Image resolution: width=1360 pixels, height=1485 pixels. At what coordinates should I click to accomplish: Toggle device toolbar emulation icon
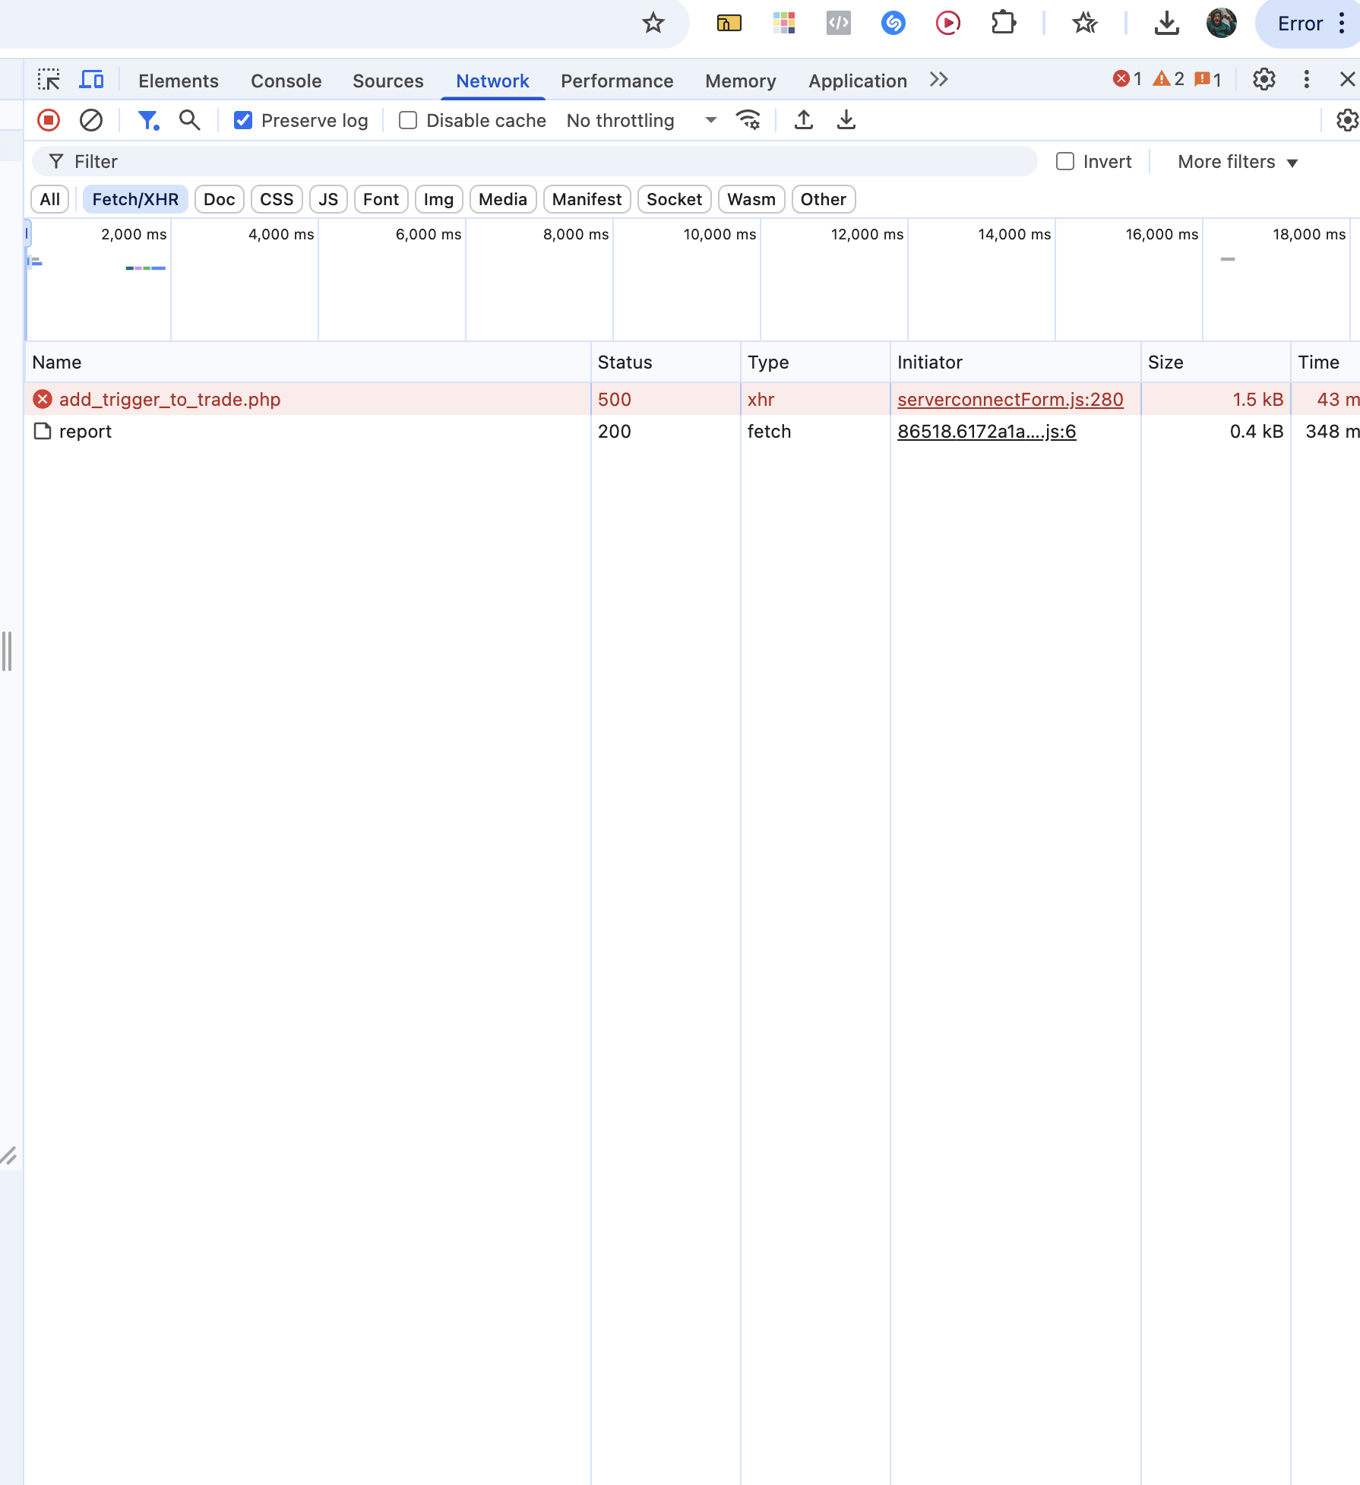92,80
